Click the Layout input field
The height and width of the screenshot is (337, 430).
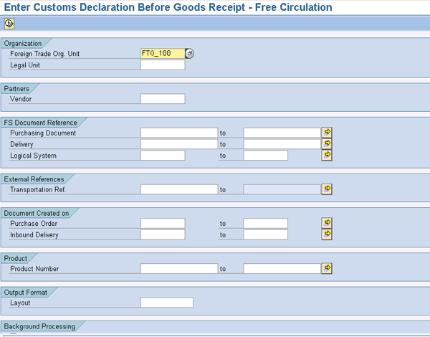pyautogui.click(x=167, y=303)
